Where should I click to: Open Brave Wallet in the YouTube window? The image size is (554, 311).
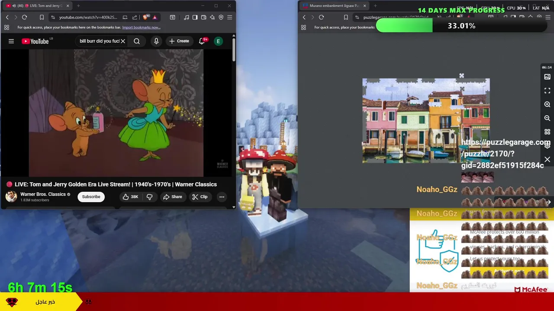click(x=204, y=17)
